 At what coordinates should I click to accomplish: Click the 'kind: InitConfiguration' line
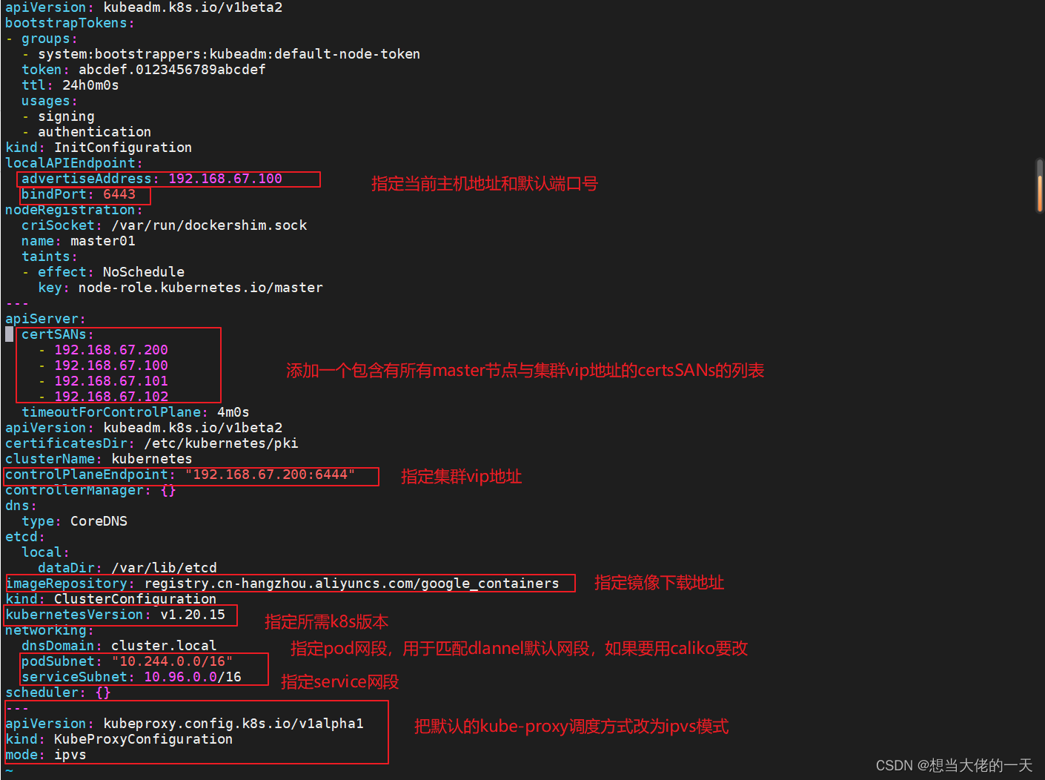(99, 148)
